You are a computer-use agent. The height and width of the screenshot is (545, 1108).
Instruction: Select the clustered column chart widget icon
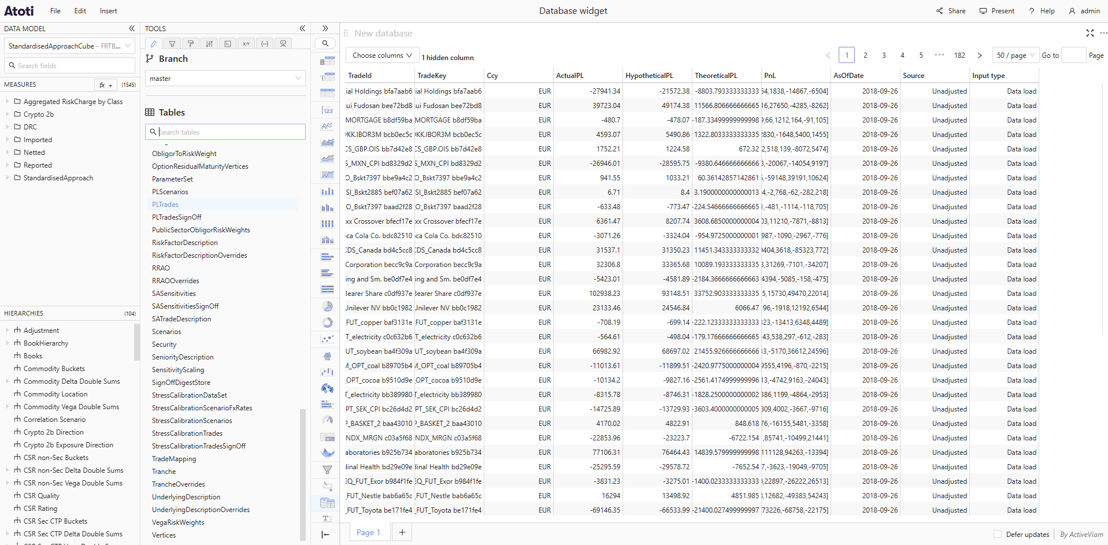coord(327,207)
